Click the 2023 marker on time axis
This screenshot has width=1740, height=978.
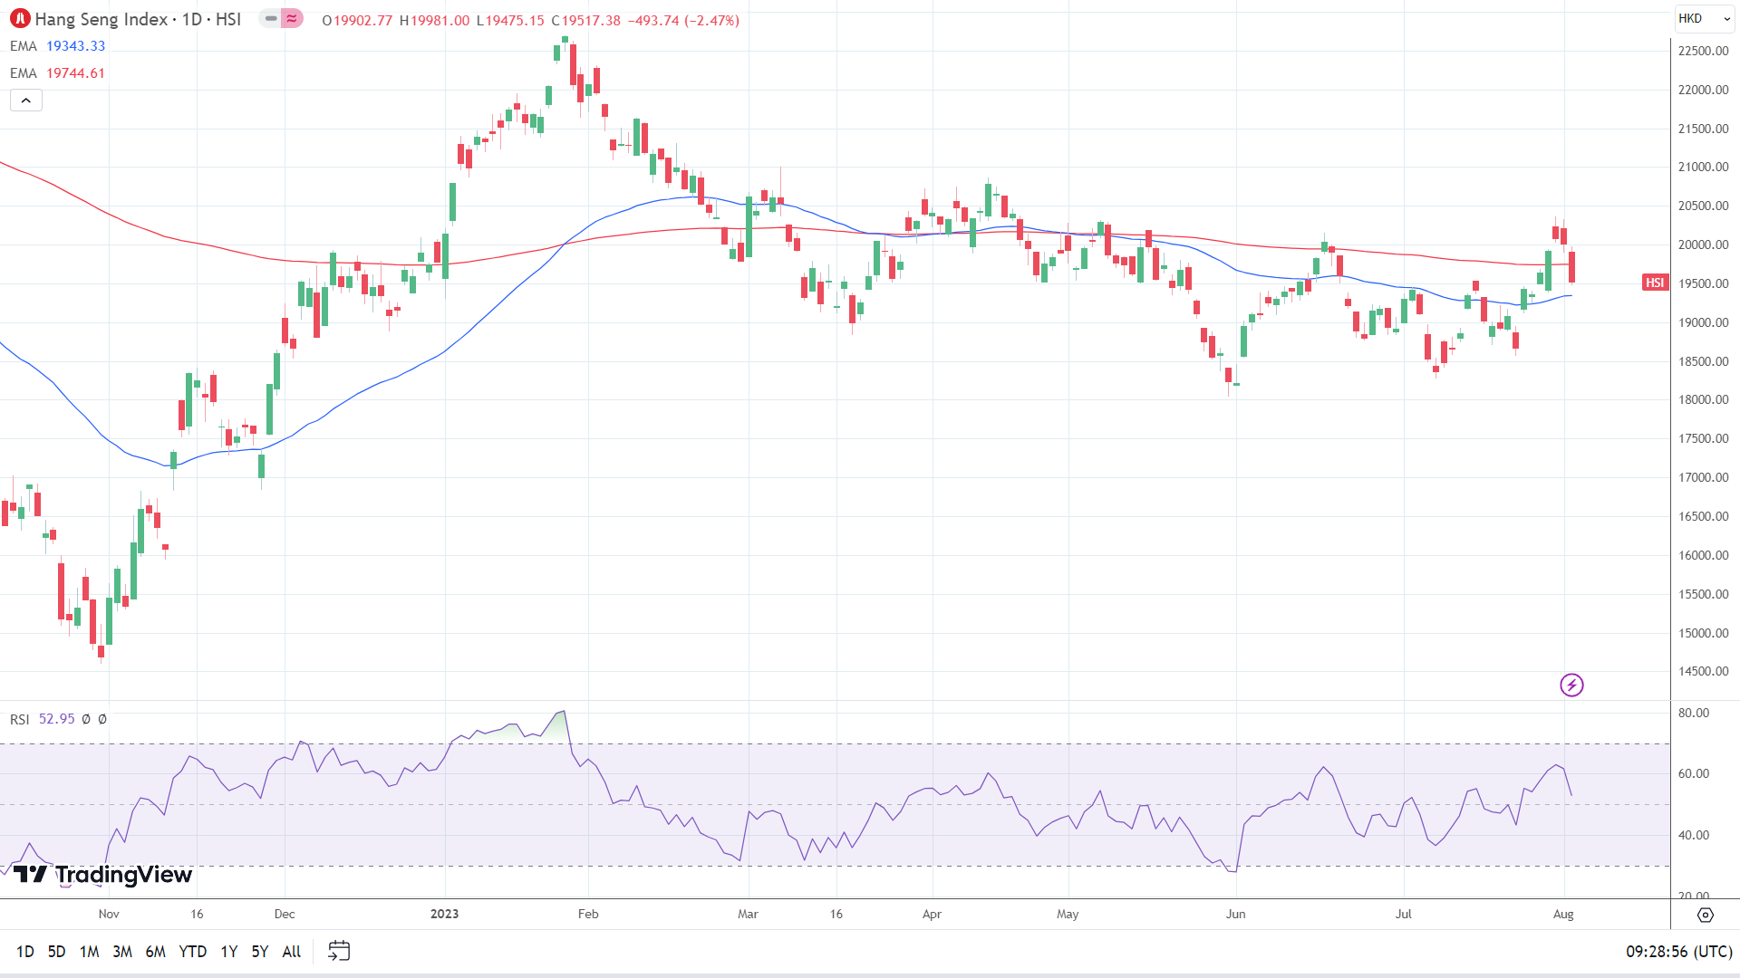444,914
